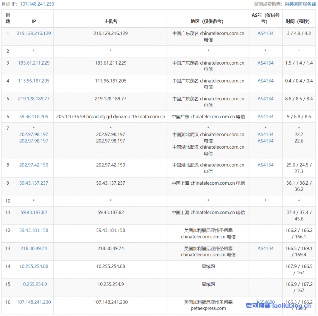Click IP link 59.43.187.82
318x316 pixels.
[x=34, y=213]
